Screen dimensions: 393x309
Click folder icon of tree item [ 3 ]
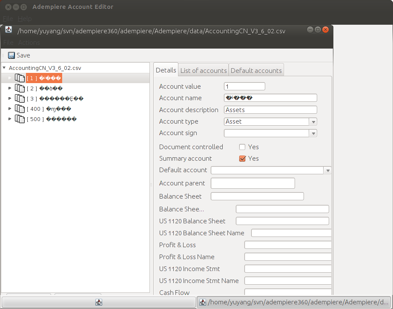(20, 98)
